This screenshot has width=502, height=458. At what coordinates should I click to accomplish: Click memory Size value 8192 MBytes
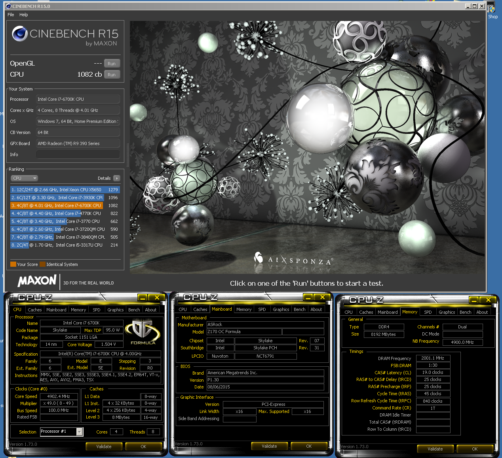click(x=384, y=334)
